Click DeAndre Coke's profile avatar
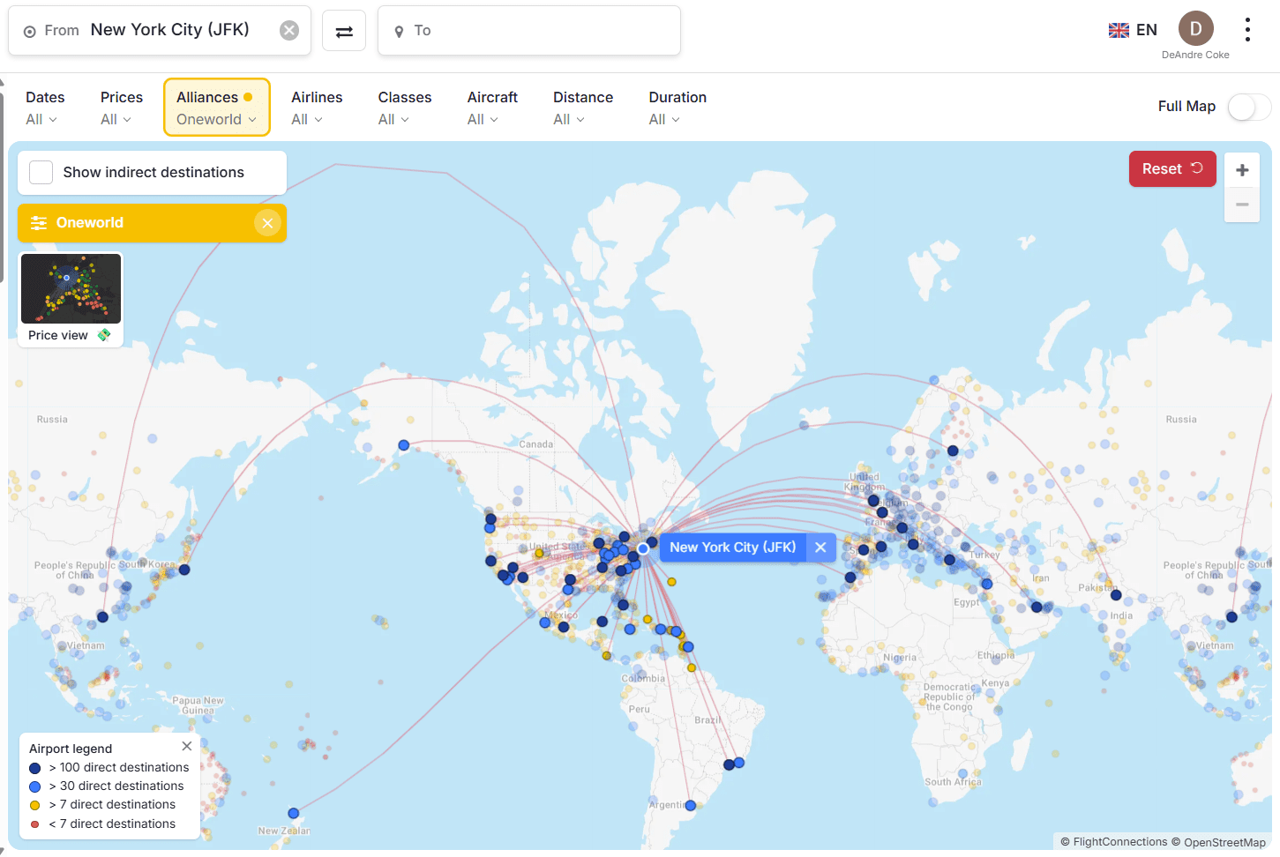This screenshot has width=1280, height=857. [x=1195, y=27]
